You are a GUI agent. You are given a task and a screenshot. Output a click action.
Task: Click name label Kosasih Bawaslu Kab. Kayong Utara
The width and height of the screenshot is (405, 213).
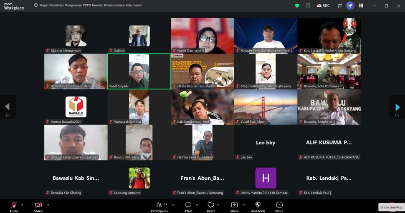266,51
